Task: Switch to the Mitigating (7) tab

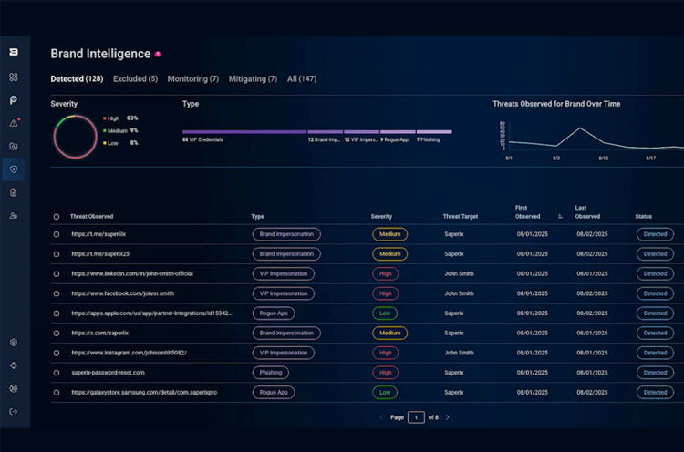Action: click(x=253, y=79)
